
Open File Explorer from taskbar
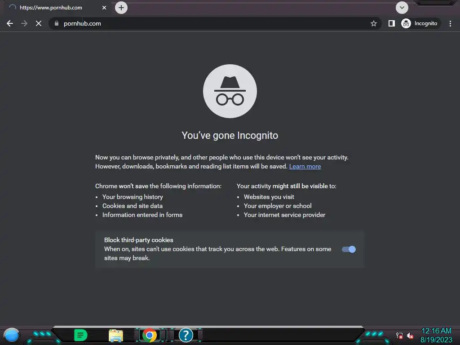pyautogui.click(x=116, y=336)
